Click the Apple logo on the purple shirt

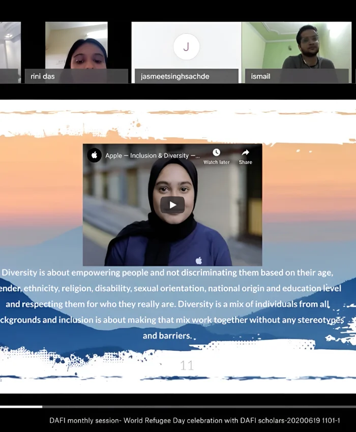pos(198,260)
